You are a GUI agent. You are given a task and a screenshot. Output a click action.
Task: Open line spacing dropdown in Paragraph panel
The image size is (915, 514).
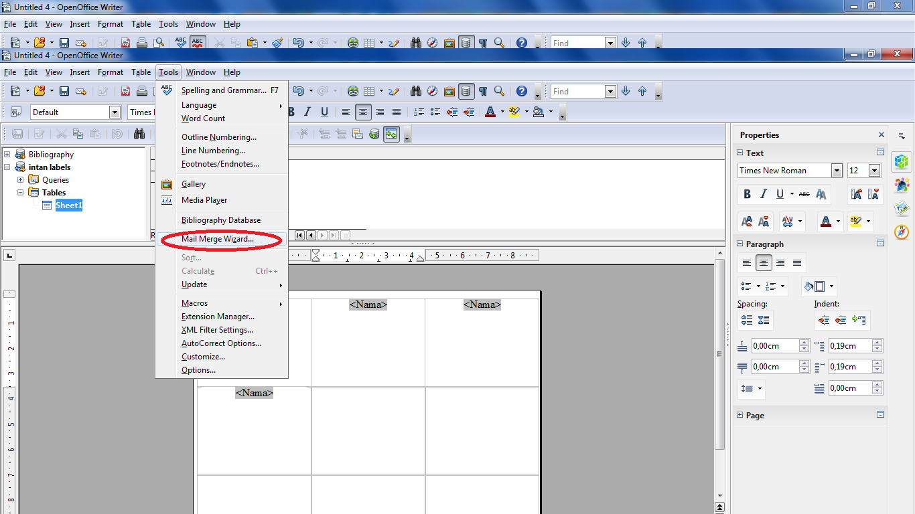tap(761, 388)
